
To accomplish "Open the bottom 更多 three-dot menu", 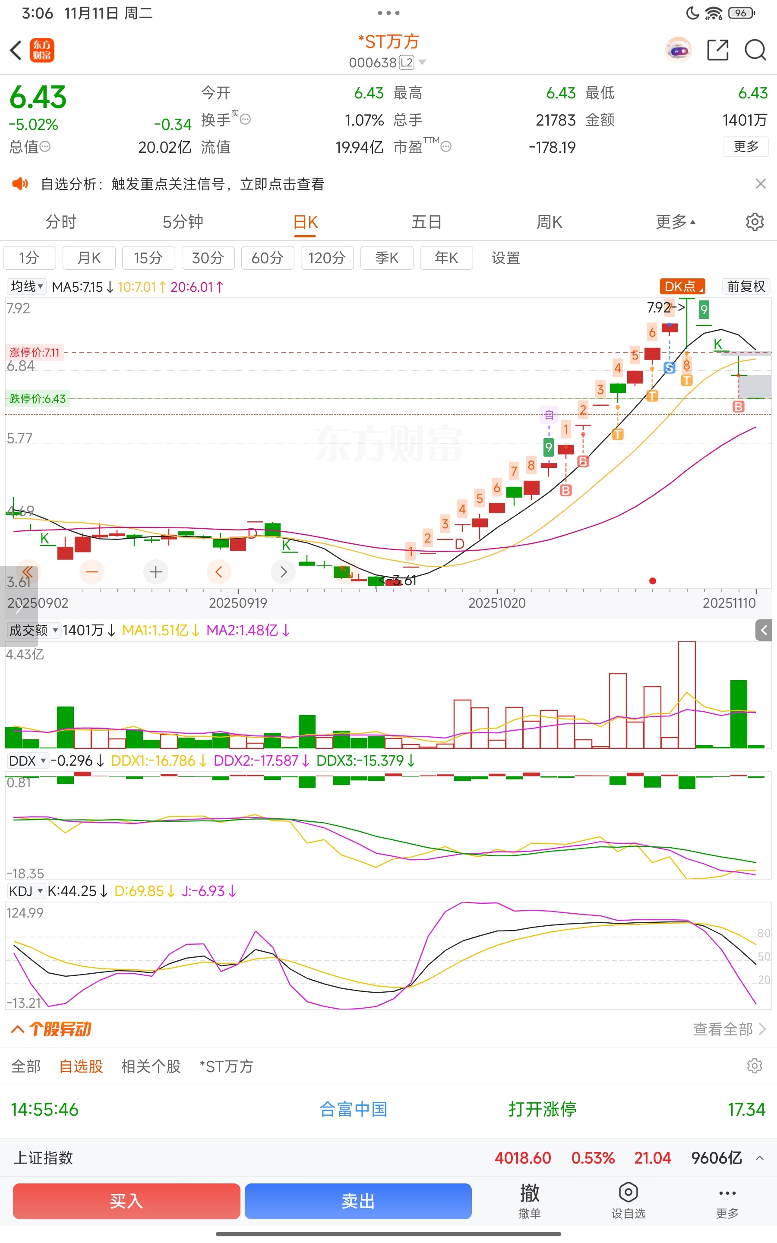I will click(727, 1201).
